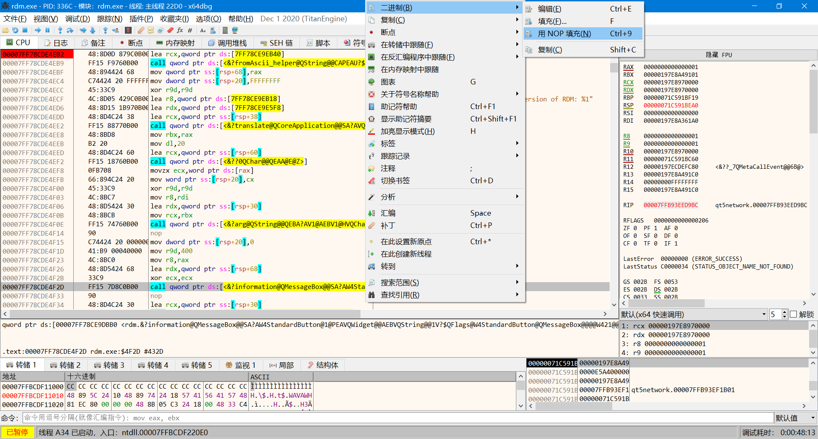
Task: Click the Step Over toolbar icon
Action: click(70, 30)
